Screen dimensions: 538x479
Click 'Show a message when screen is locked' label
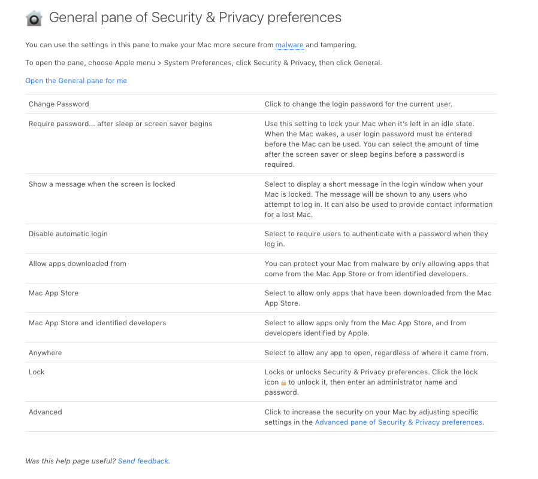point(102,184)
